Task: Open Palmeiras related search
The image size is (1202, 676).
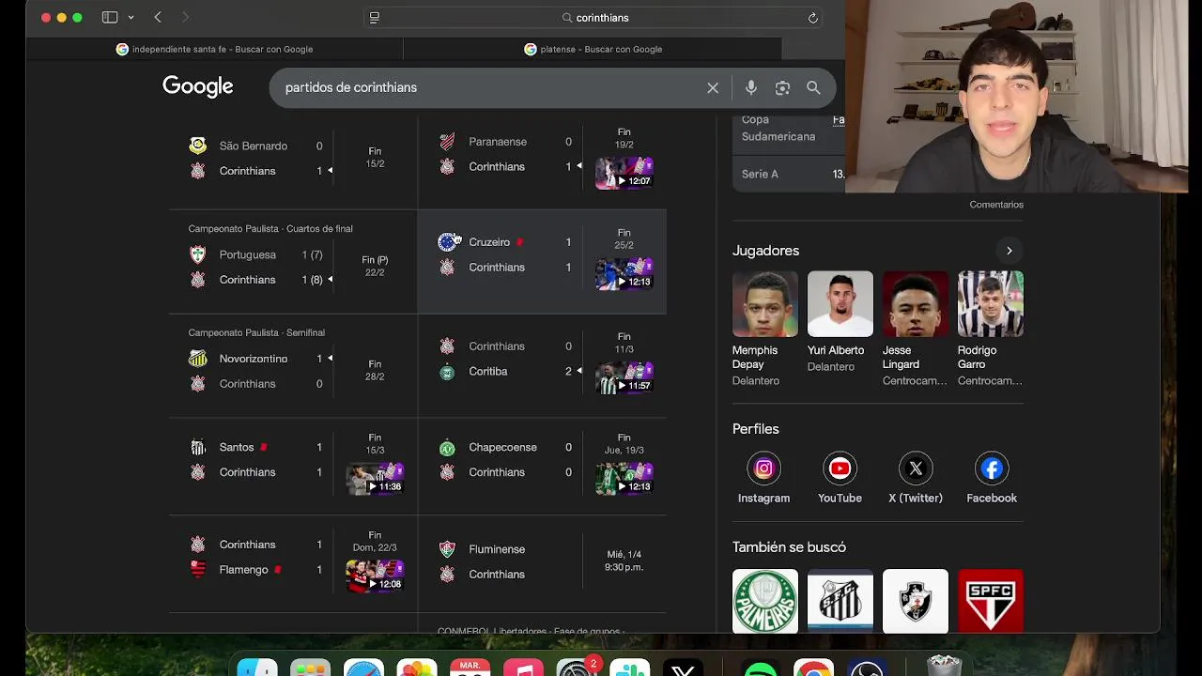Action: click(765, 601)
